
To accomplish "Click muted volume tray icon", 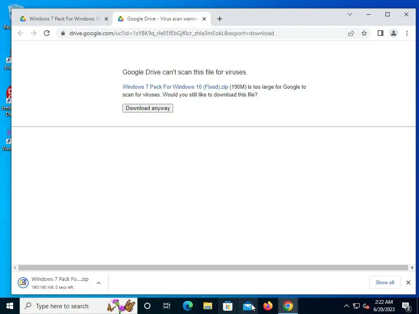I will (x=366, y=306).
